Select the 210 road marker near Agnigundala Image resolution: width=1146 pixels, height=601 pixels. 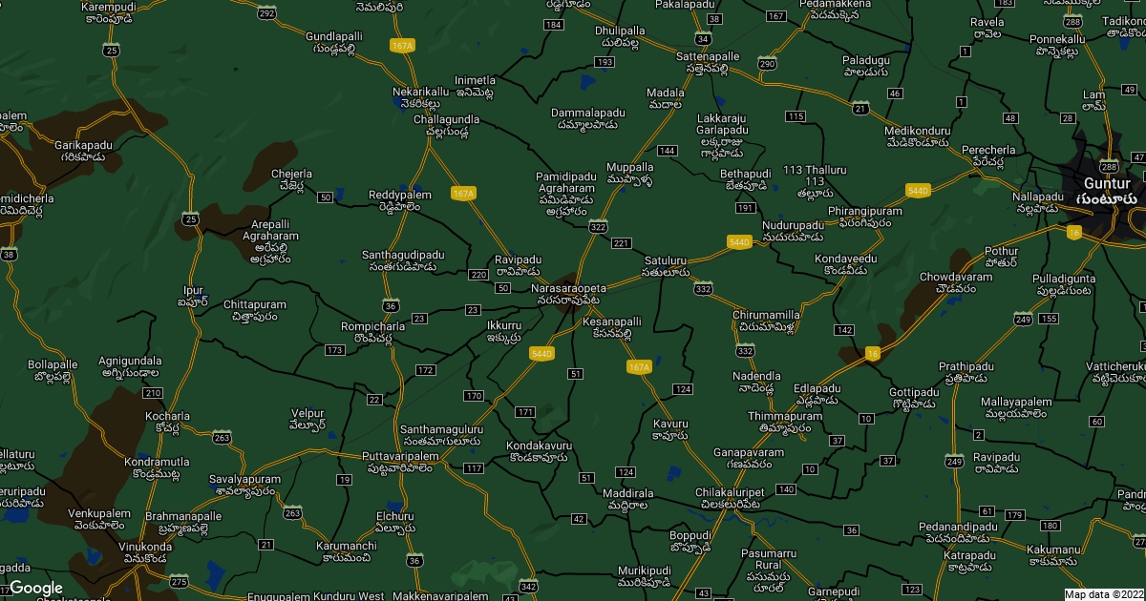[152, 393]
